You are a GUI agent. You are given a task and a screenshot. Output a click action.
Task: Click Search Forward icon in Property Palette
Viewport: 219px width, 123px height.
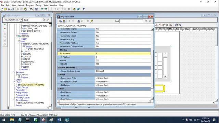coord(146,21)
